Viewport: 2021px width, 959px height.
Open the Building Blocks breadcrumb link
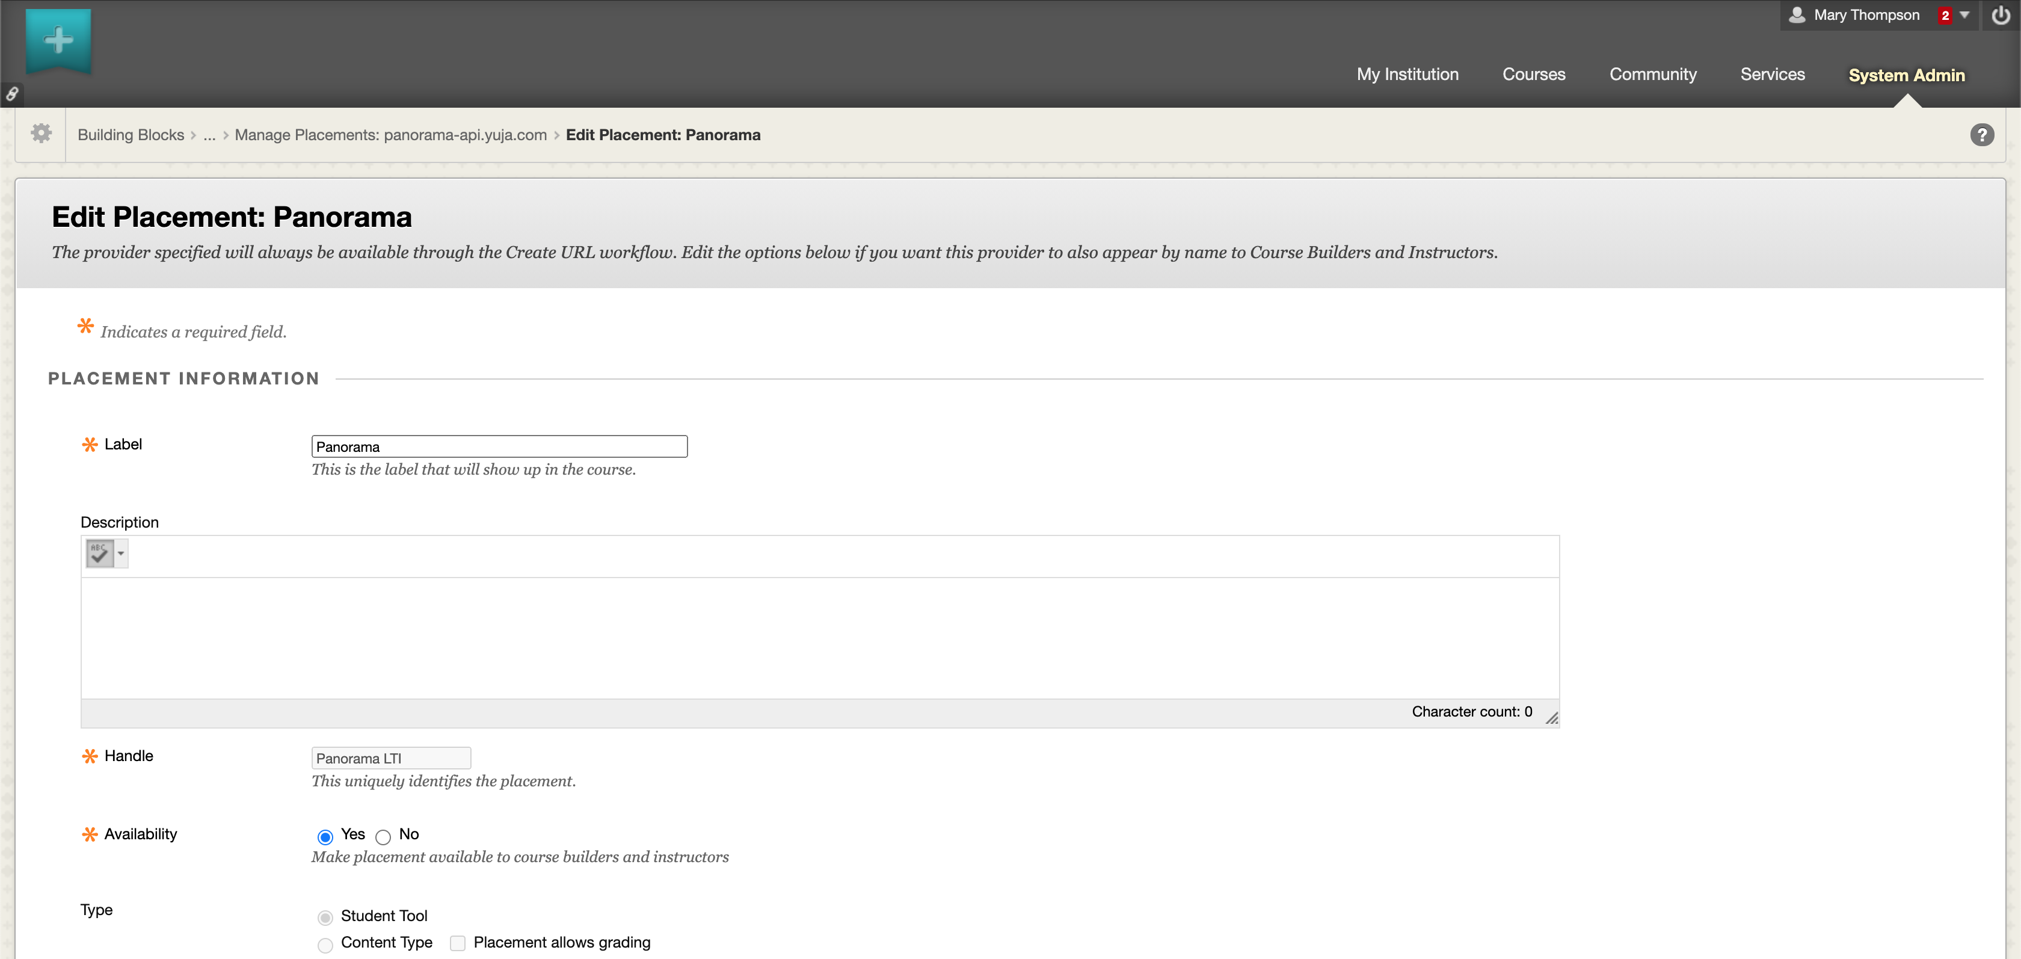131,135
